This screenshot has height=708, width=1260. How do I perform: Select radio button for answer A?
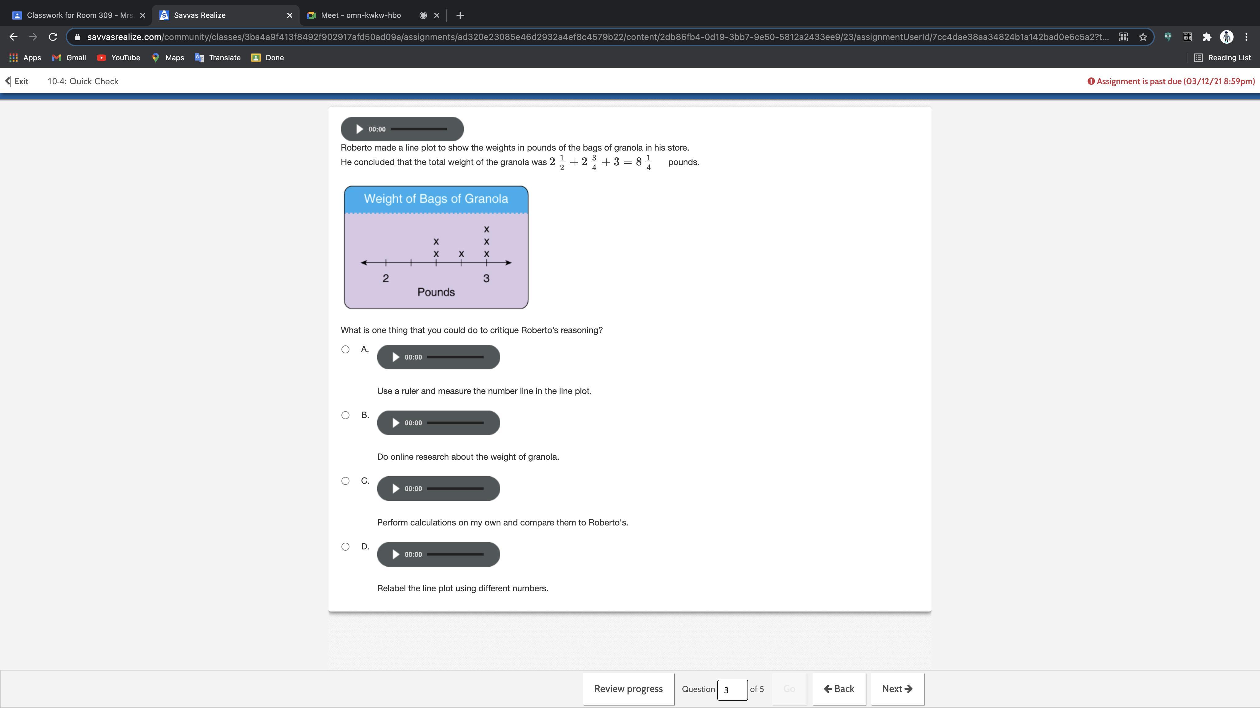coord(345,348)
